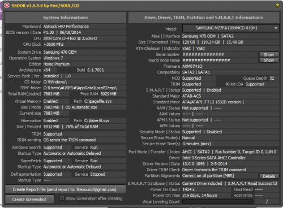Select Standard Minor ATA/ATAPI-7 value
The image size is (283, 208).
tap(213, 102)
